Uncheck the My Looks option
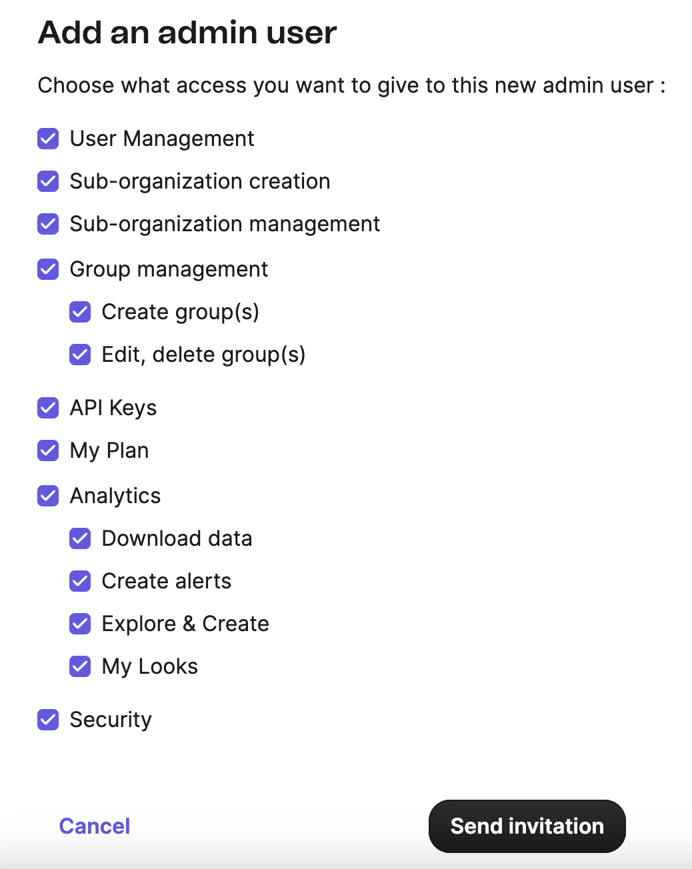The image size is (692, 869). pos(80,666)
